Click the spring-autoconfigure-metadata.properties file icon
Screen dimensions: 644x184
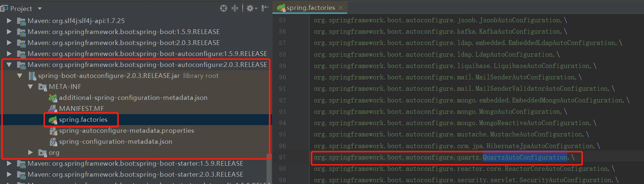(x=53, y=131)
